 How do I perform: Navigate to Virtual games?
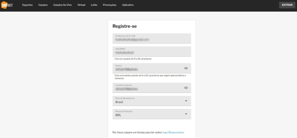81,5
